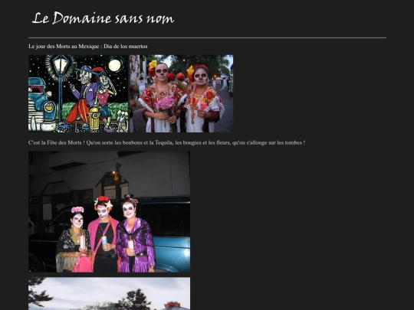Open the photo of three women holding candles
Image resolution: width=414 pixels, height=310 pixels.
tap(110, 212)
